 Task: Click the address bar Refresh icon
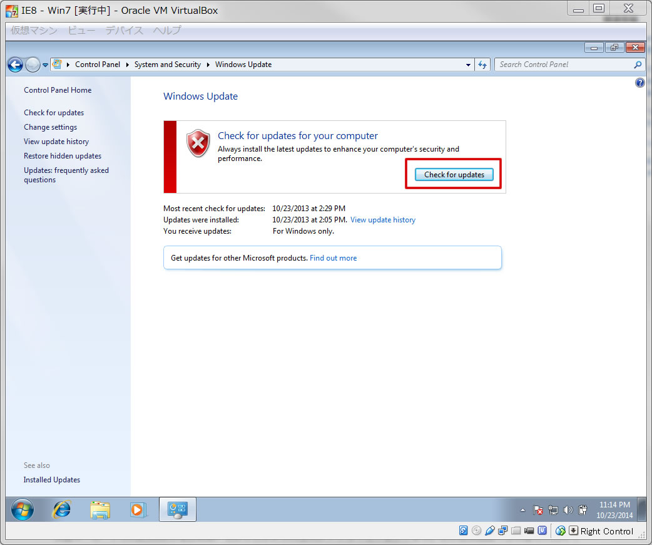tap(482, 65)
